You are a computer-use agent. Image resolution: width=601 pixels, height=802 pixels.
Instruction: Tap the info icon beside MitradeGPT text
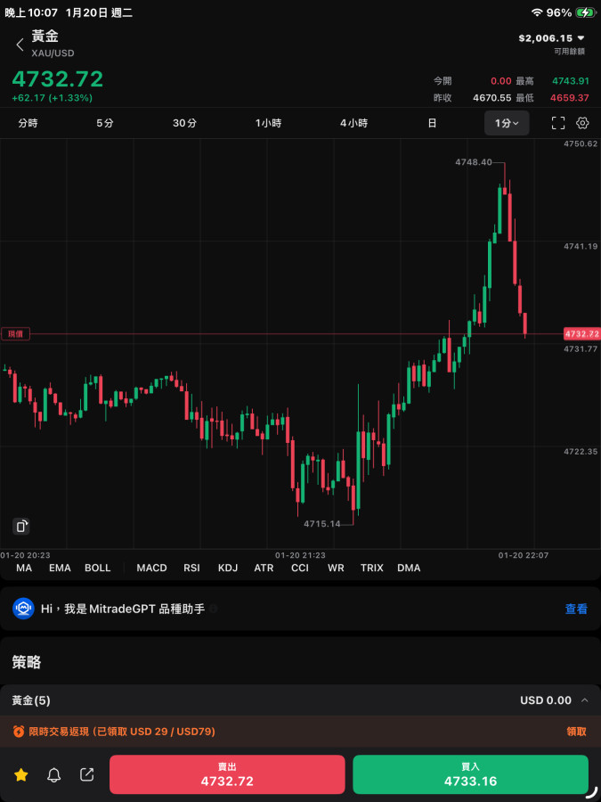coord(214,609)
